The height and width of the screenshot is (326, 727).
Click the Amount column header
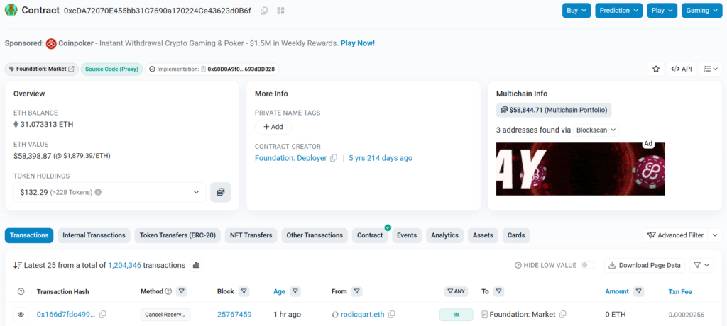pos(617,291)
